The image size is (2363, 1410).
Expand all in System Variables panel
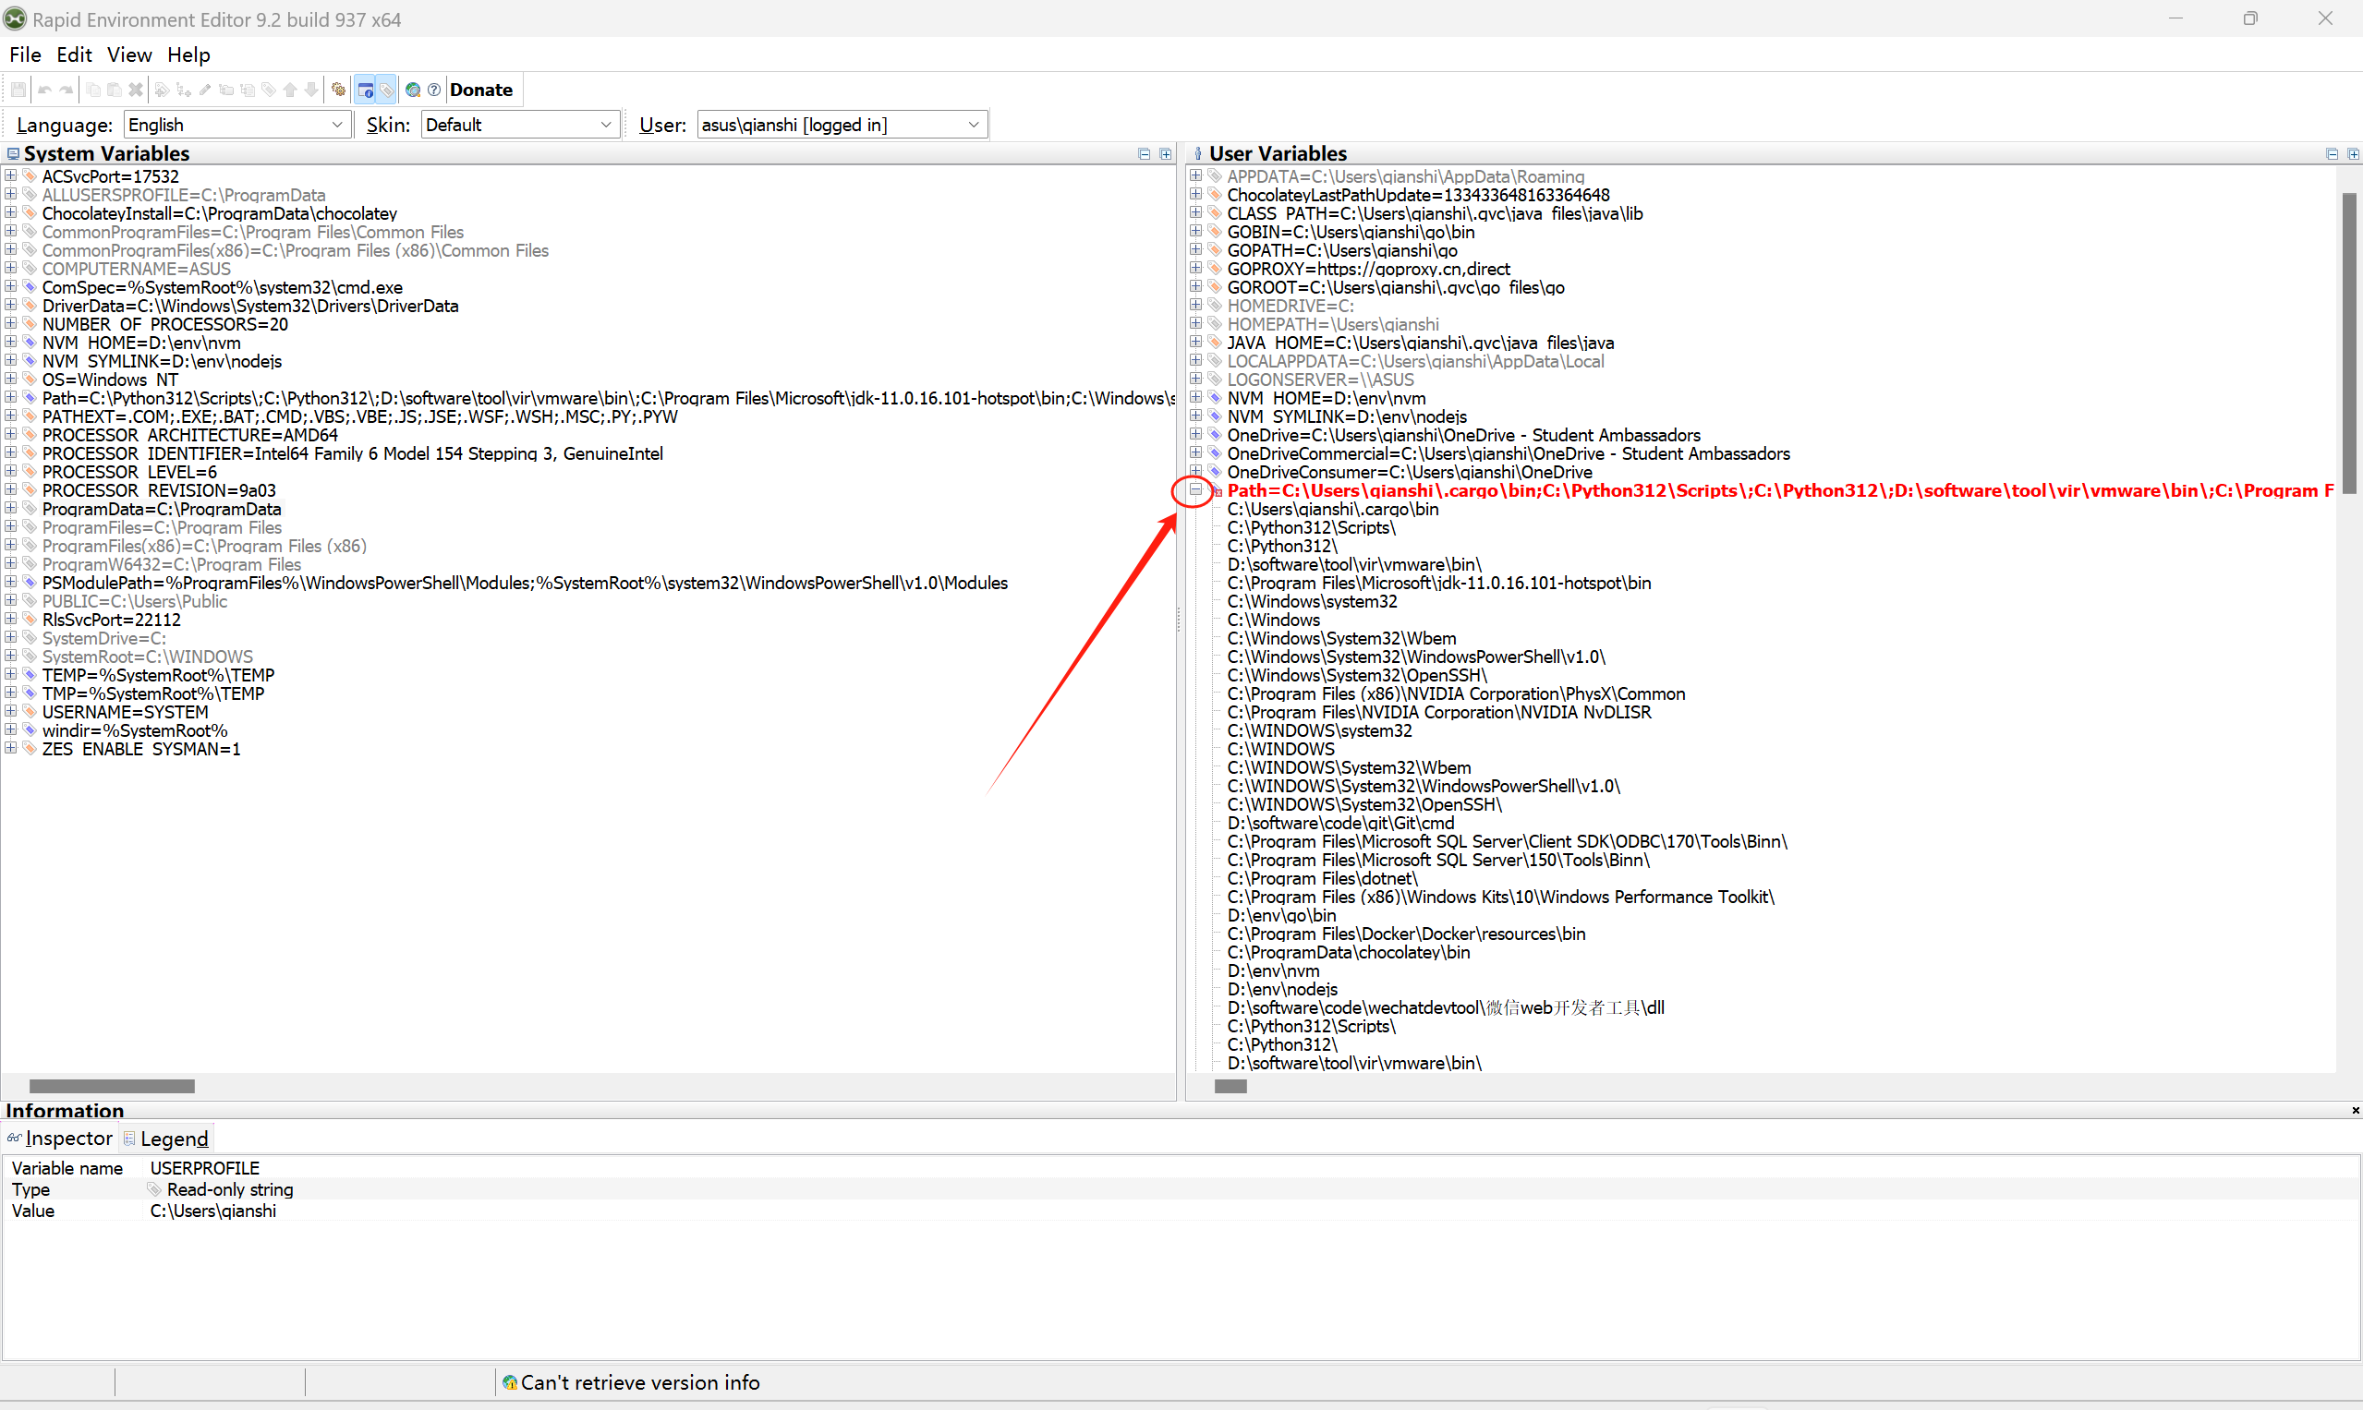(x=1166, y=154)
